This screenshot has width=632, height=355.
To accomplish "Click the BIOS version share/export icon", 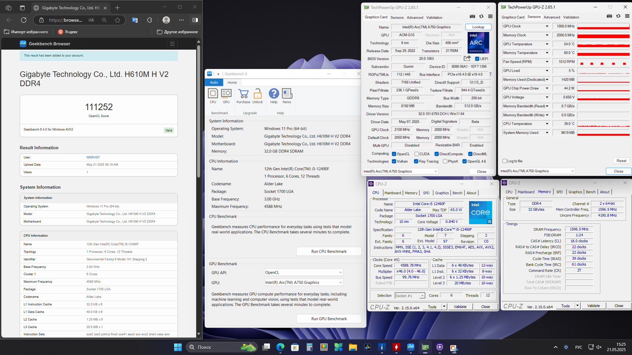I will click(x=467, y=59).
